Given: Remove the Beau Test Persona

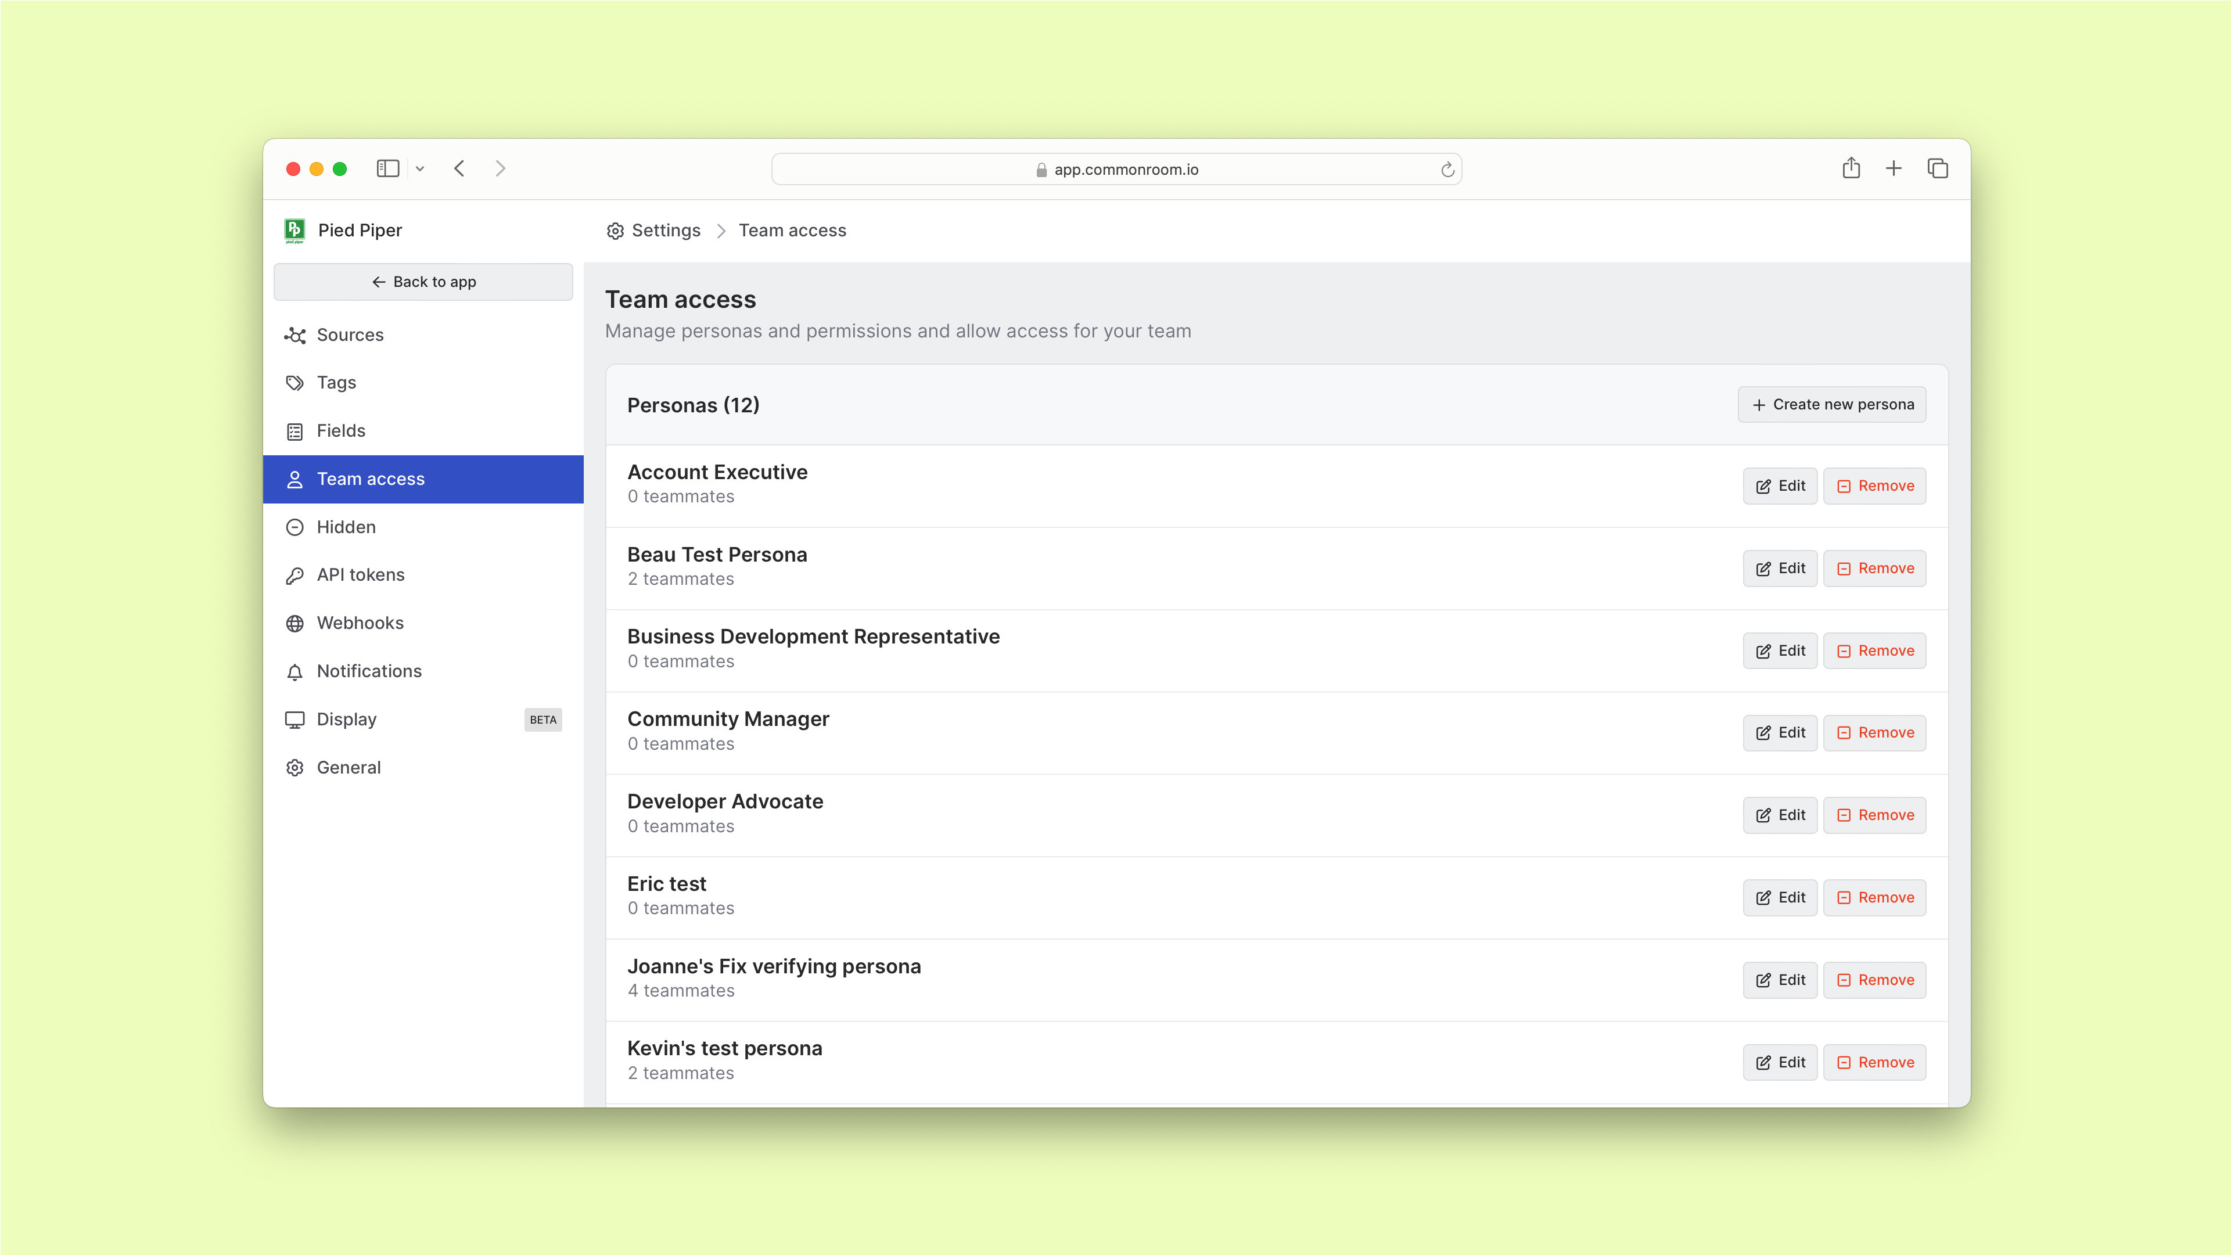Looking at the screenshot, I should (x=1874, y=568).
